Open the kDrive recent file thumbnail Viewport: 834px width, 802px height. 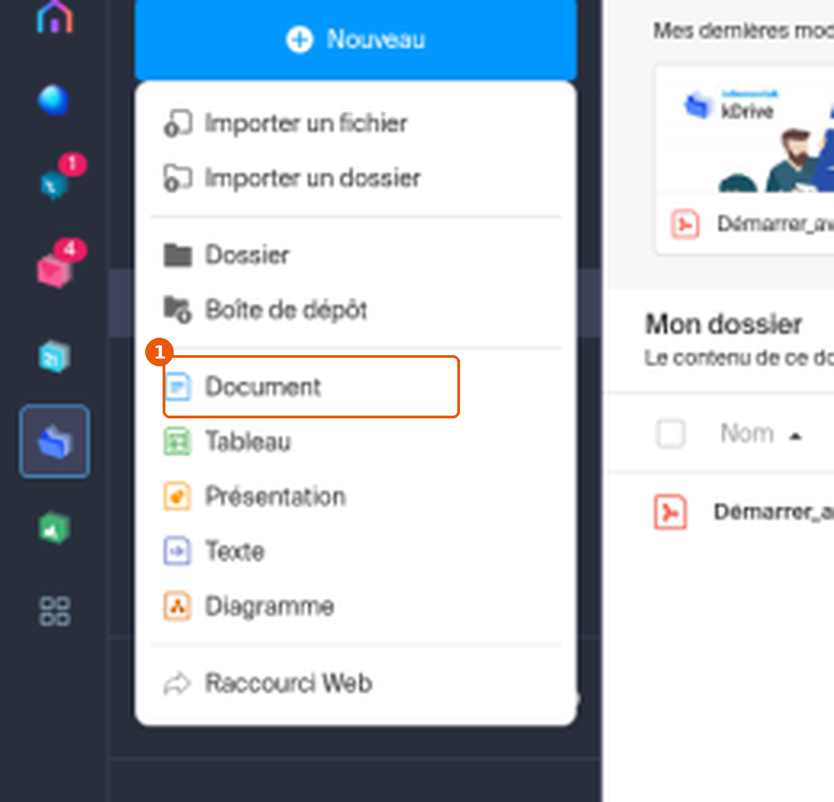pos(746,129)
